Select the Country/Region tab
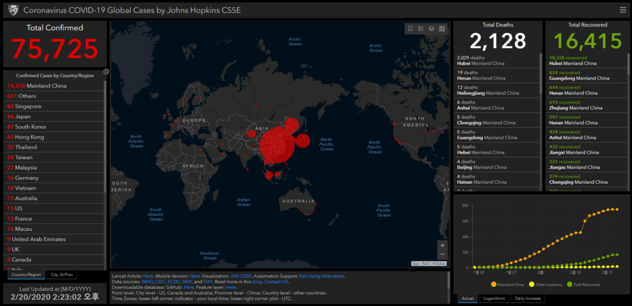 [x=27, y=275]
